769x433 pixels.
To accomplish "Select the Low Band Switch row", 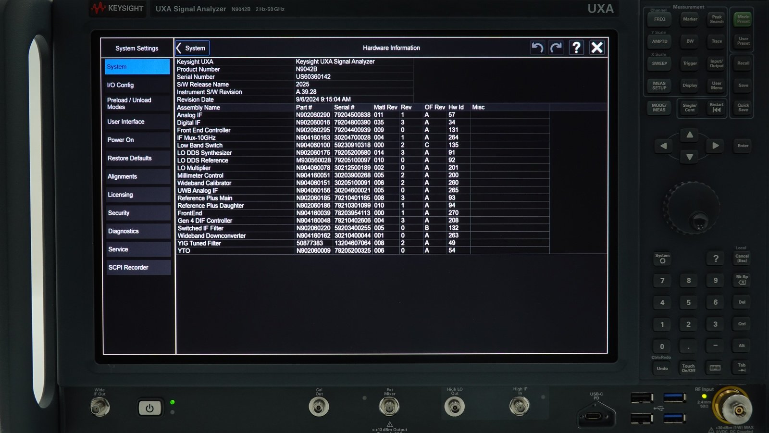I will [x=362, y=145].
